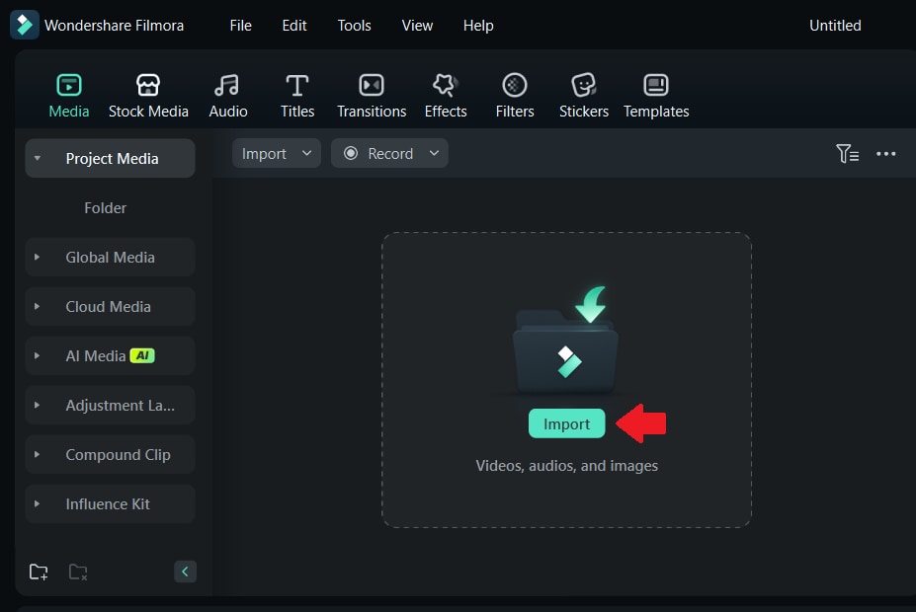916x612 pixels.
Task: Open the Tools menu
Action: 354,26
